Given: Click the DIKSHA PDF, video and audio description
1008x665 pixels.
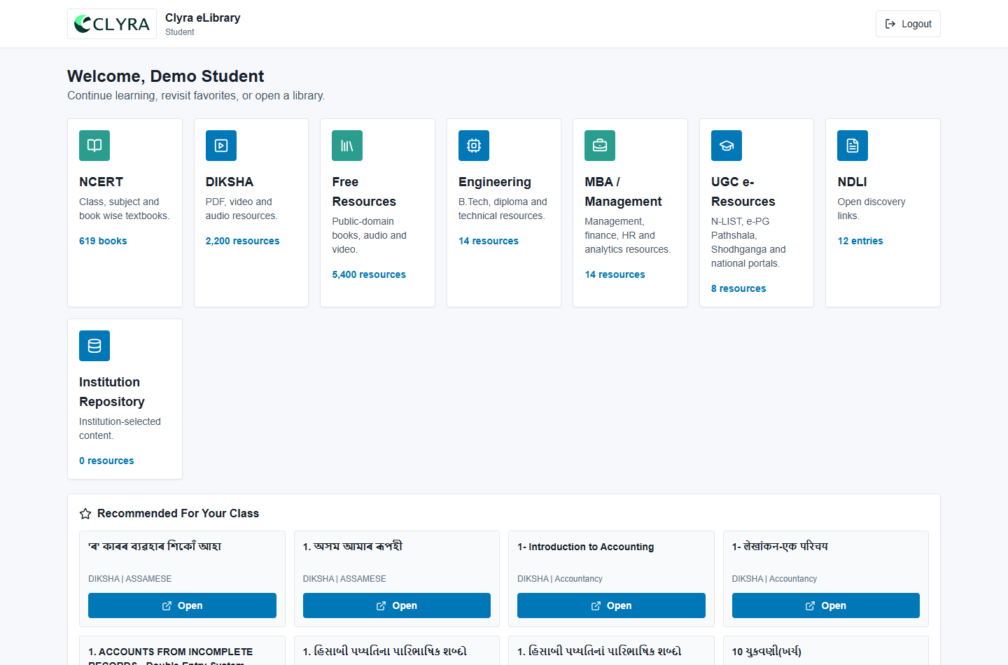Looking at the screenshot, I should tap(241, 209).
